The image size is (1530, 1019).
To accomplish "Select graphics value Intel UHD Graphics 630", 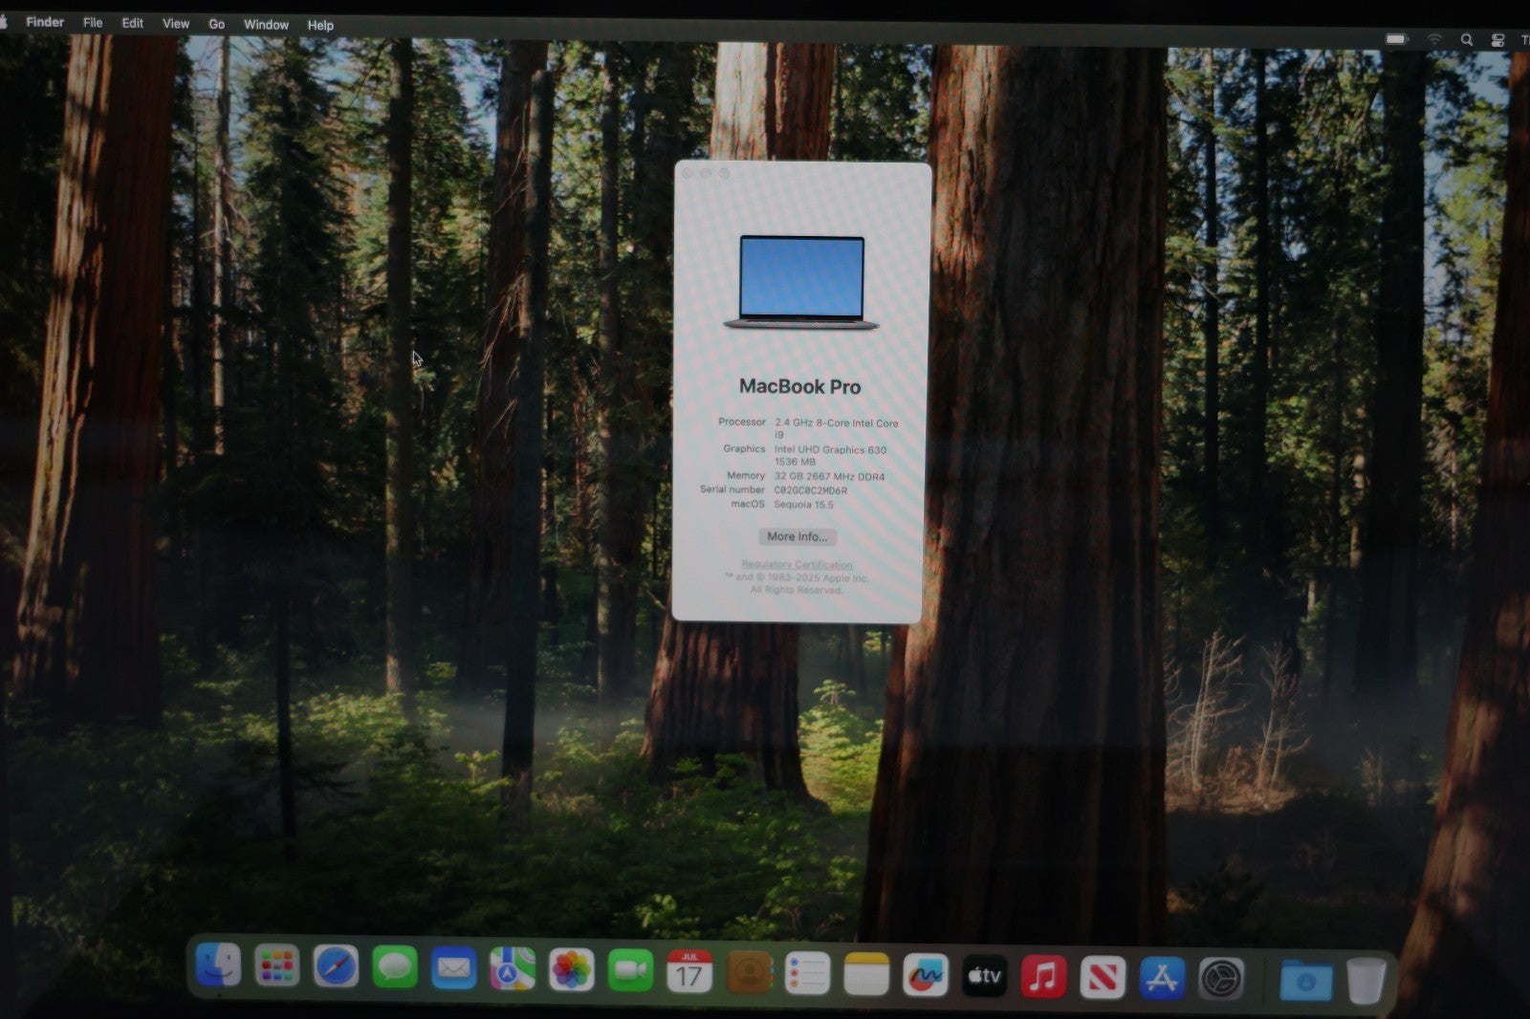I will coord(830,449).
